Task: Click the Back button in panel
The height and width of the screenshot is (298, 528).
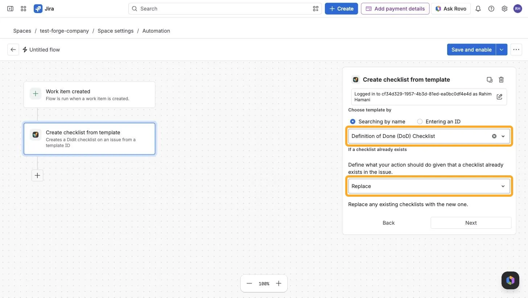Action: pyautogui.click(x=388, y=223)
